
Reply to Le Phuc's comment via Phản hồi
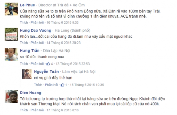(37, 23)
